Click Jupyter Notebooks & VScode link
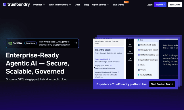 107,72
